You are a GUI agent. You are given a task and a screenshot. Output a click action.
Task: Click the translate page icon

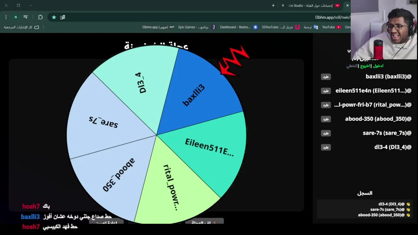tap(63, 17)
